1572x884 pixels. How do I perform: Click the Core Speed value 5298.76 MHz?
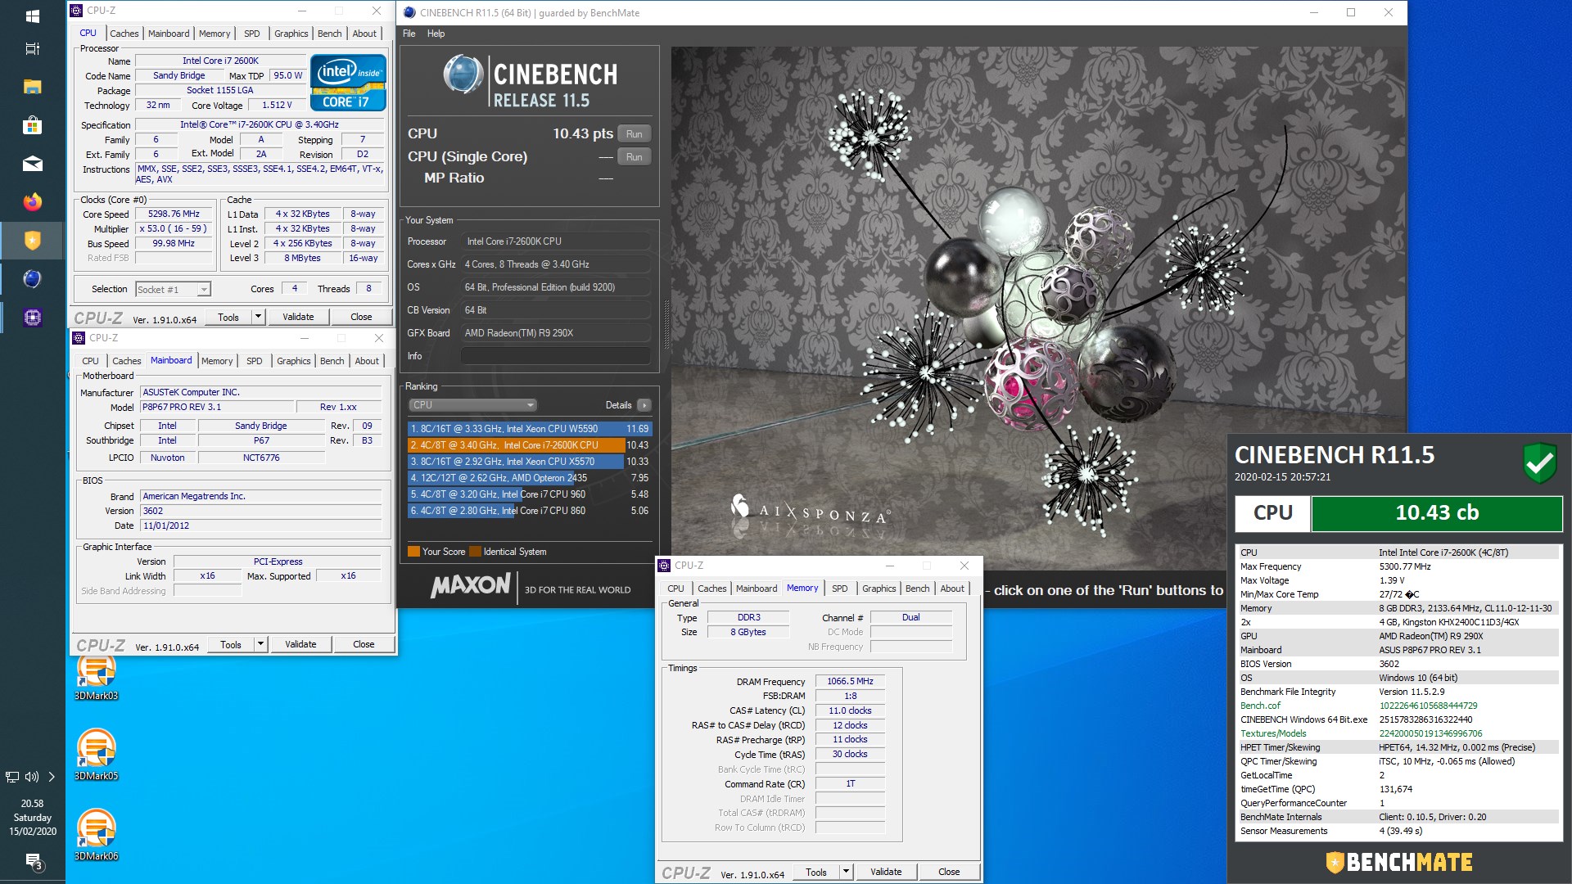pos(174,214)
